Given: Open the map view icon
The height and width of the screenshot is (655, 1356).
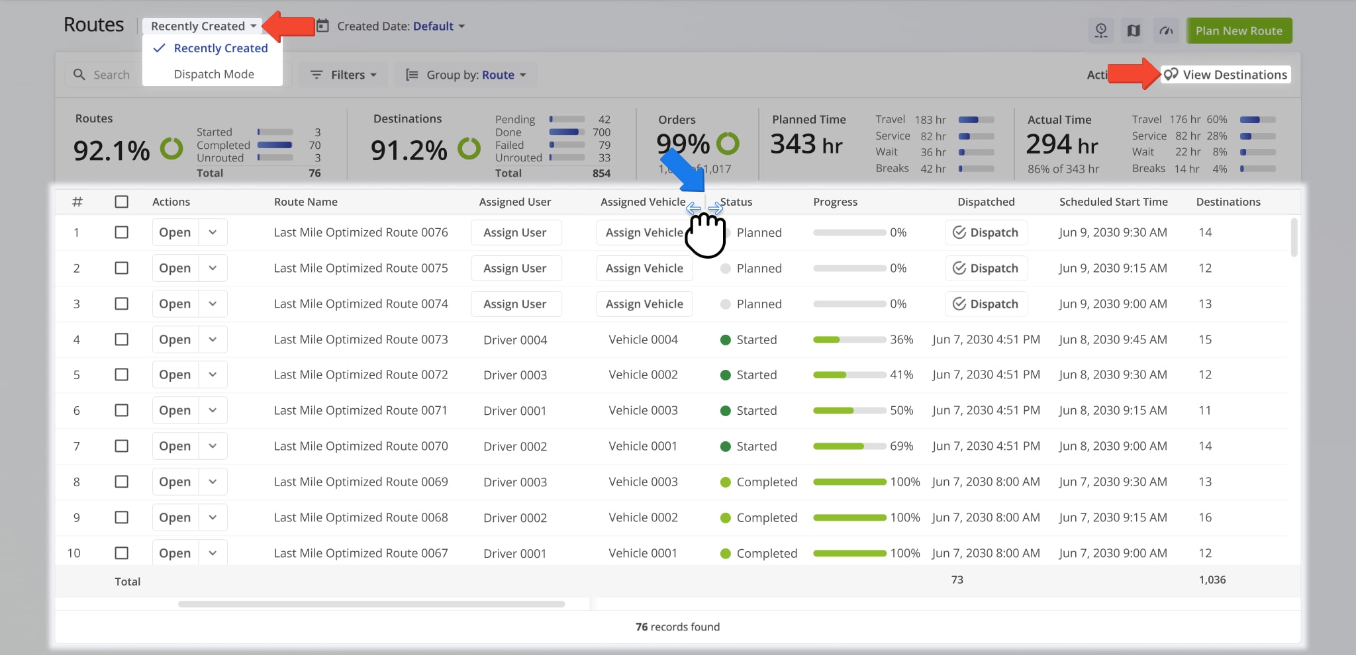Looking at the screenshot, I should click(1134, 30).
